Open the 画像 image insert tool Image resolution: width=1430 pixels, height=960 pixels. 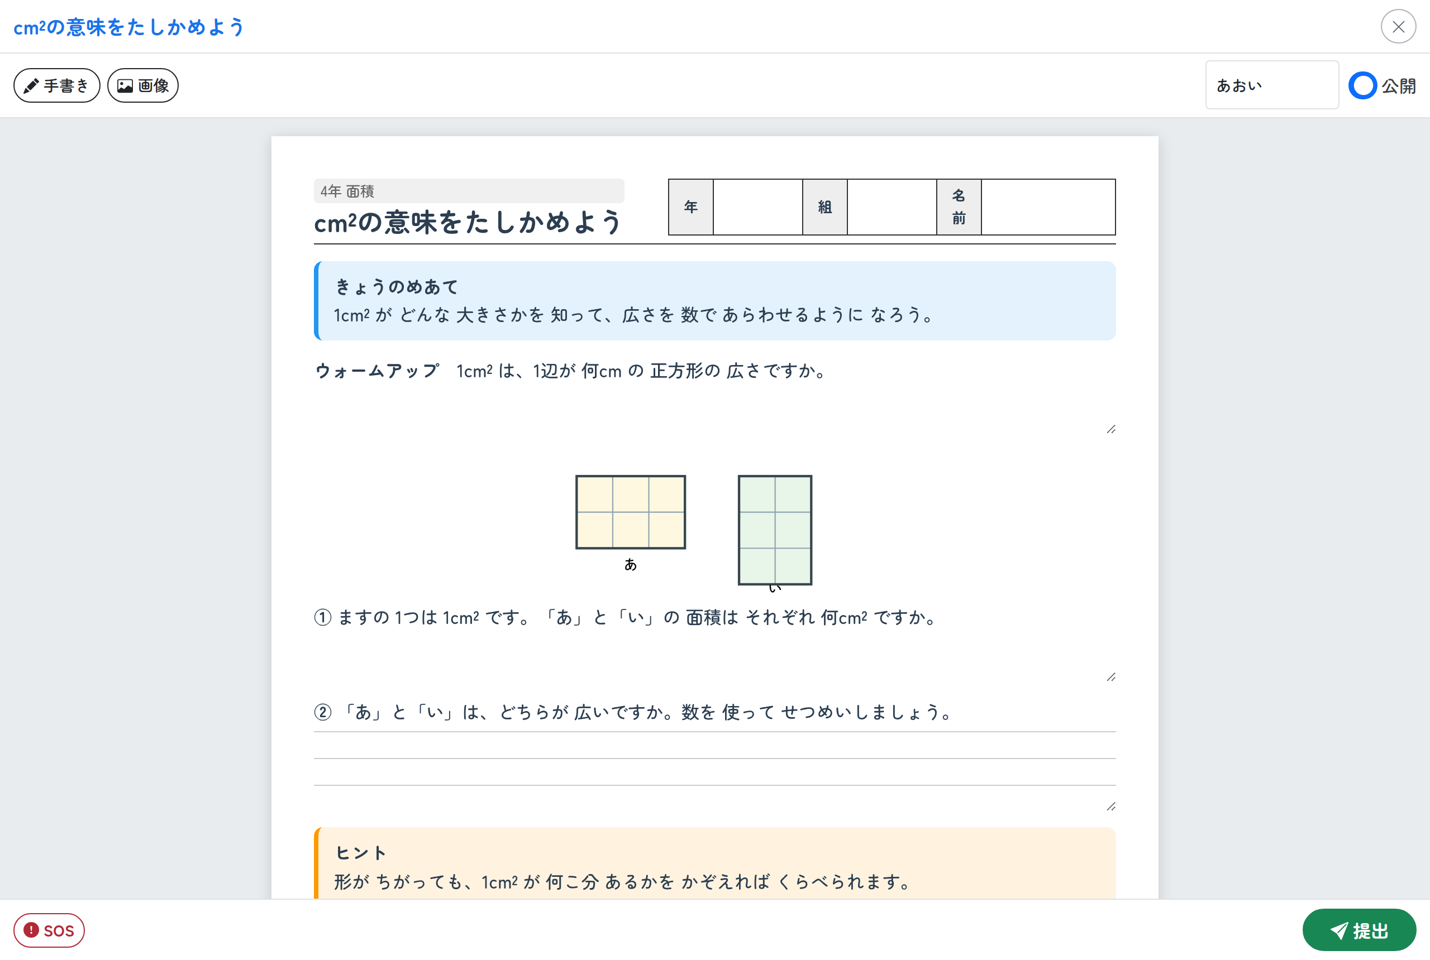pyautogui.click(x=143, y=85)
